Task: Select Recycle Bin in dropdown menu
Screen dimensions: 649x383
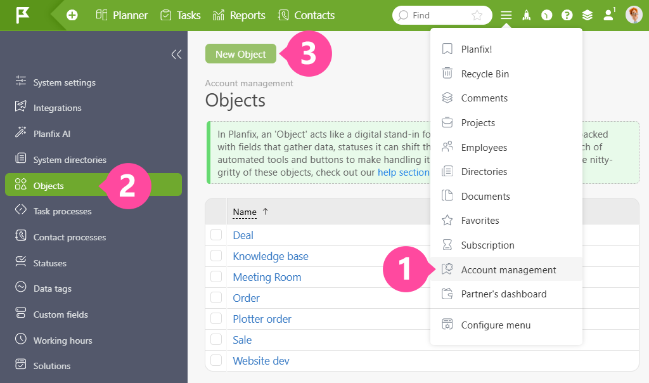Action: pyautogui.click(x=506, y=74)
